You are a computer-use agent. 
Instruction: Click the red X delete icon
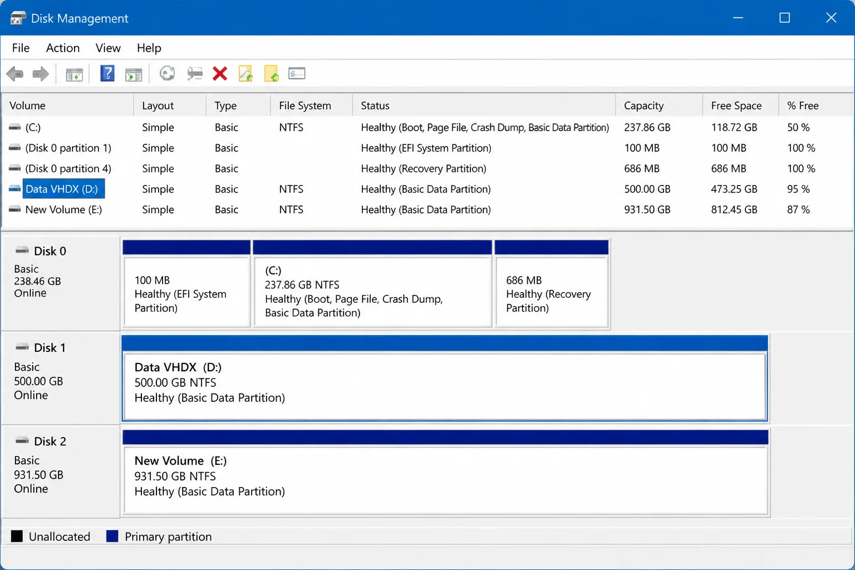(220, 73)
